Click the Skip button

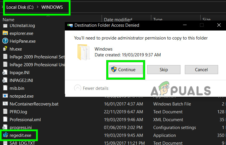tap(164, 69)
